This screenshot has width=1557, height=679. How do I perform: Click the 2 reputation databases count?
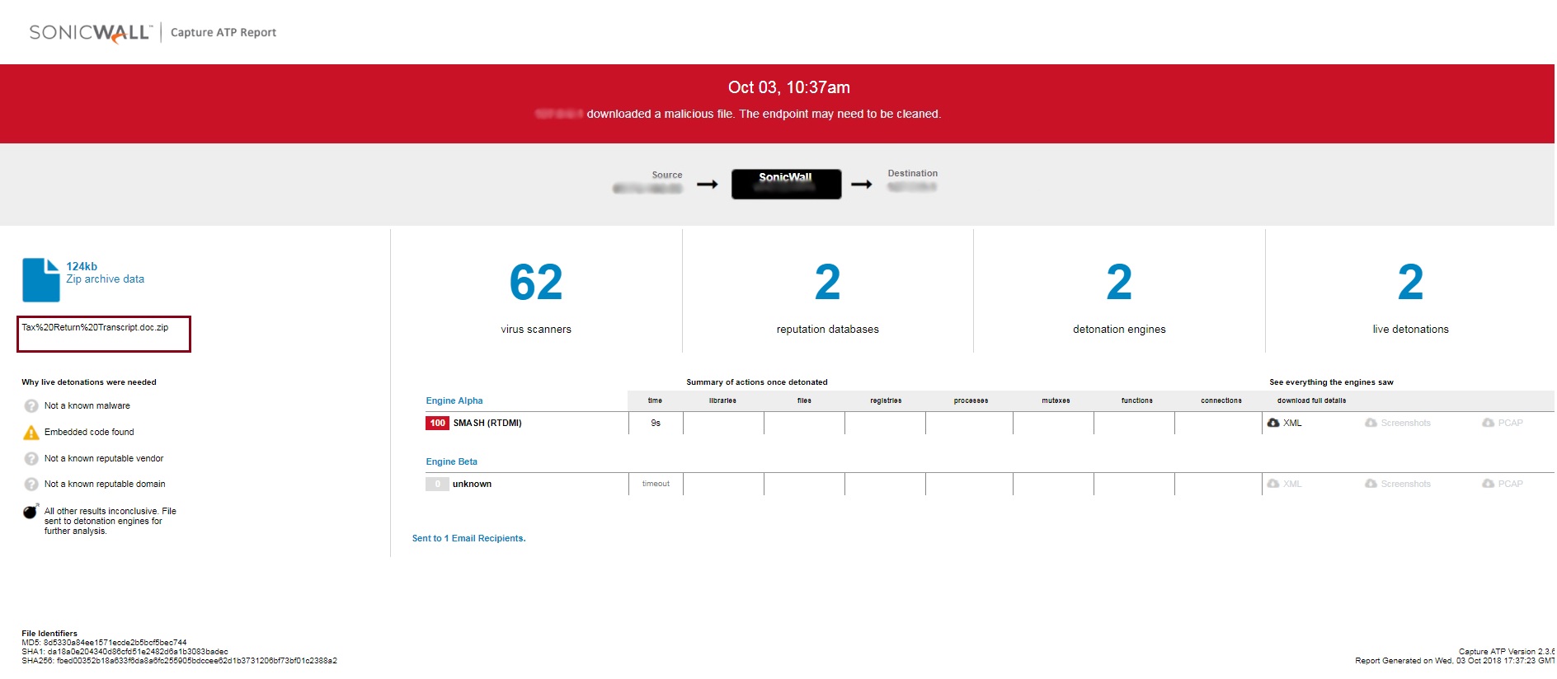[x=827, y=283]
